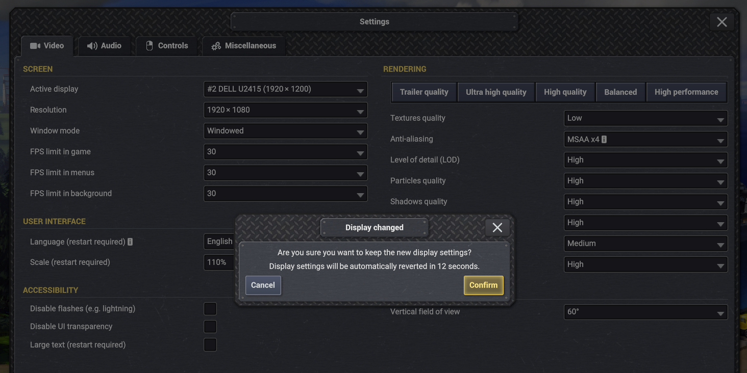Viewport: 747px width, 373px height.
Task: Close the Display changed dialog with X
Action: pos(497,228)
